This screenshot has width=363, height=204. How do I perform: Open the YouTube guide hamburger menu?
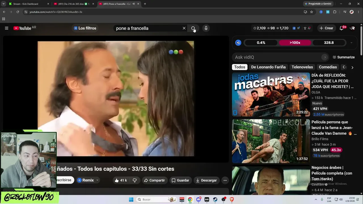tap(7, 28)
